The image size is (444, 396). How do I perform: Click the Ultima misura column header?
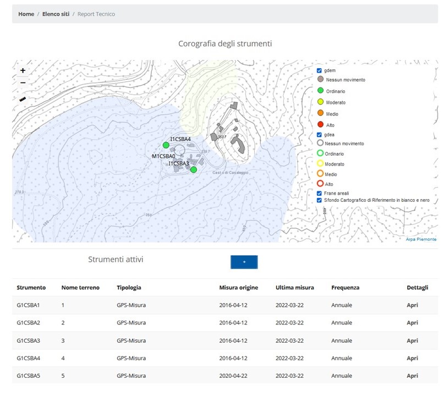tap(295, 288)
